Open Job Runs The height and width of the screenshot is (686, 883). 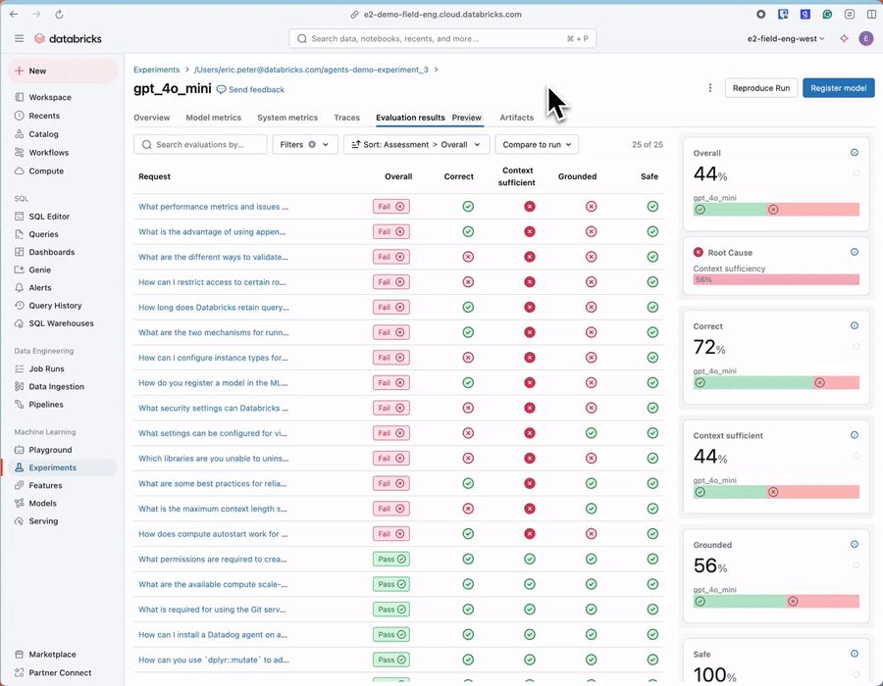(46, 368)
